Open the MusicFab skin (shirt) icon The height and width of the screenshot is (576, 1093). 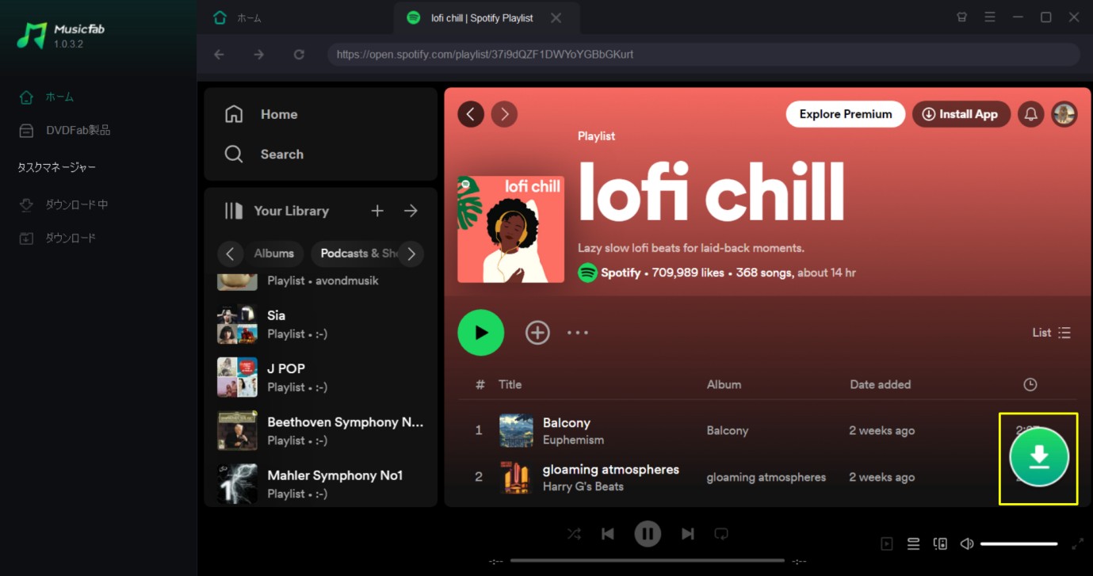click(x=962, y=17)
